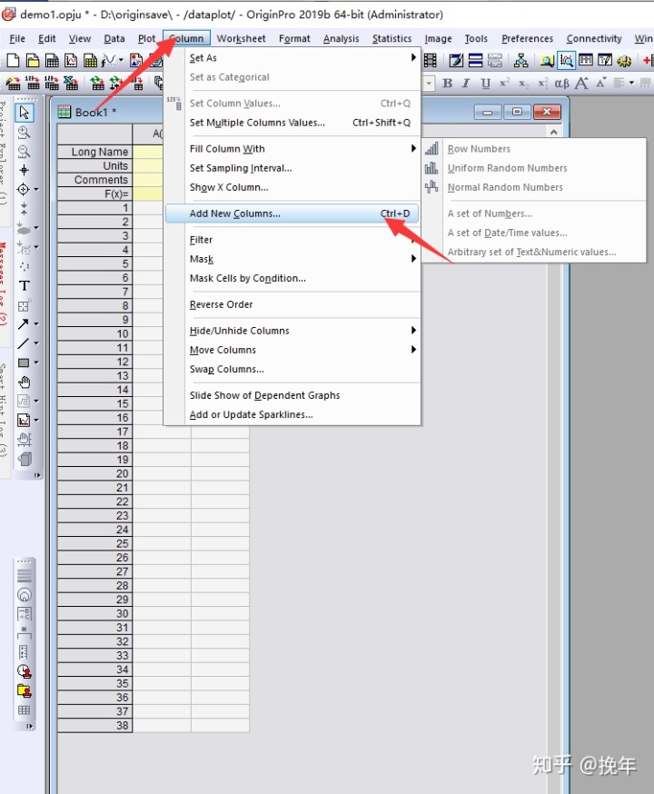Toggle Underline text formatting
The height and width of the screenshot is (794, 654).
click(485, 84)
